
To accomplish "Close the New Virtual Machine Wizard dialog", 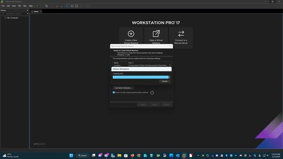I will tap(171, 46).
